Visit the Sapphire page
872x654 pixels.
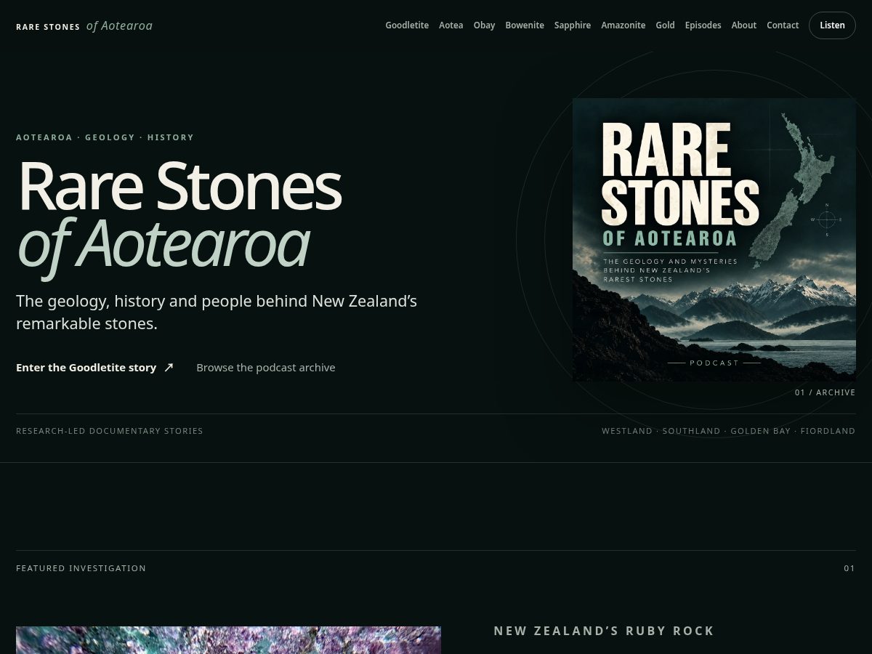(573, 25)
